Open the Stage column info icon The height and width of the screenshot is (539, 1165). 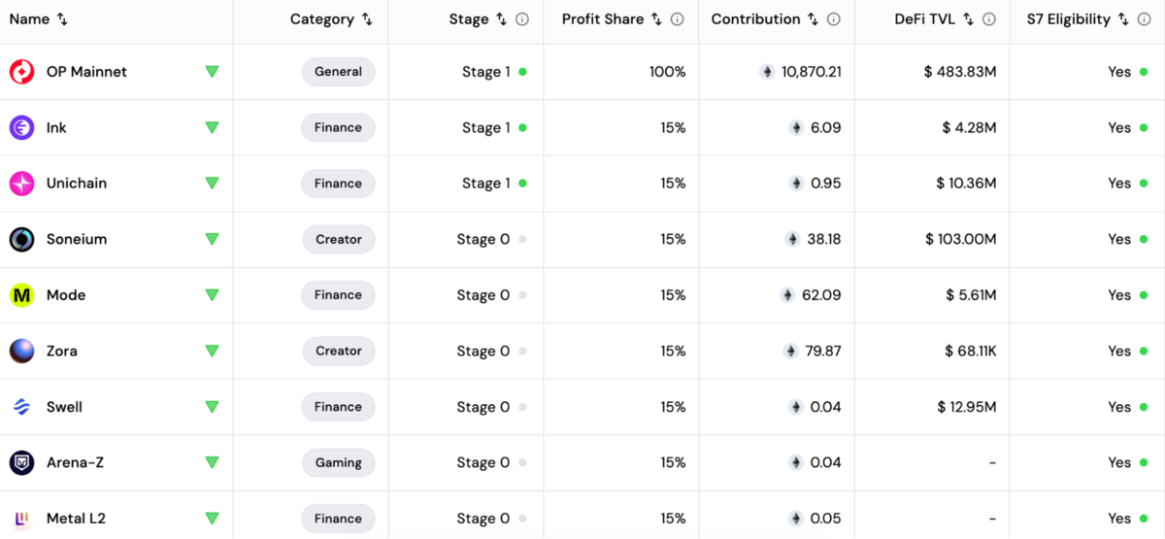click(522, 19)
